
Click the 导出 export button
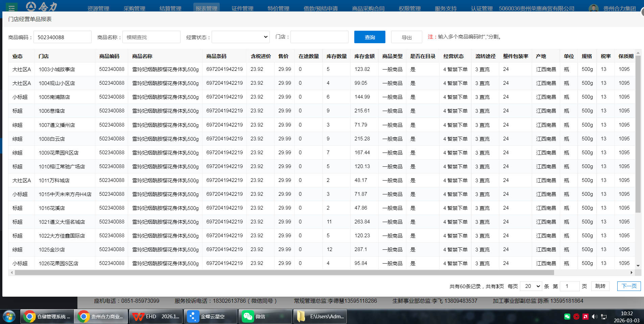click(x=406, y=37)
